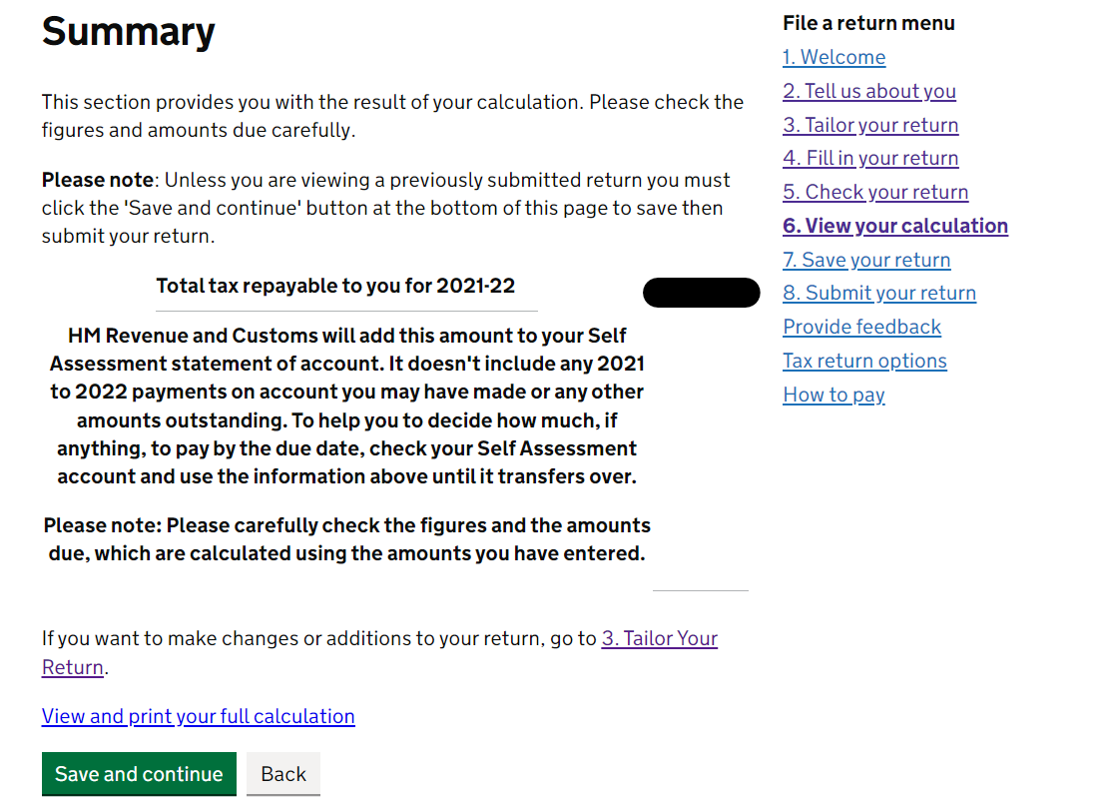Click the Save and continue button
Viewport: 1108px width, 806px height.
(139, 773)
